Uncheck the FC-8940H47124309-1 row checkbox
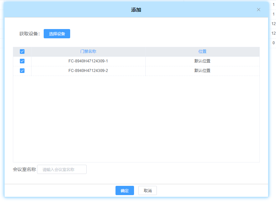276x205 pixels. [22, 61]
